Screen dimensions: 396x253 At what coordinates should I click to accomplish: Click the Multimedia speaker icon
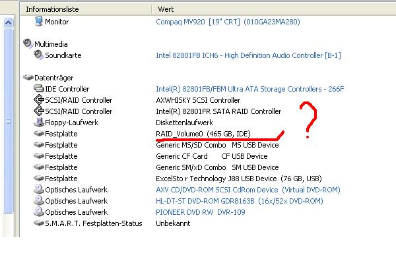28,43
